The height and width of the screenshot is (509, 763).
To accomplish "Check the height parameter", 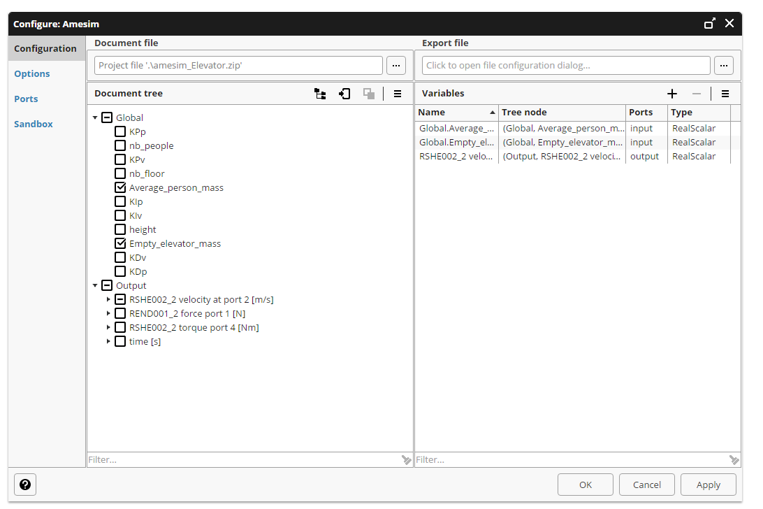I will 120,229.
